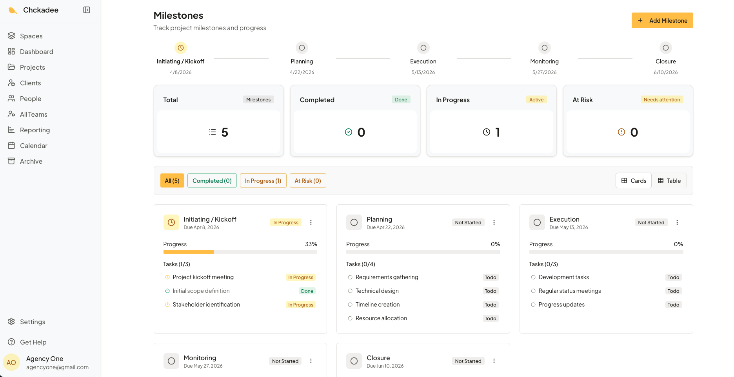This screenshot has height=377, width=734.
Task: Open Initiating / Kickoff card options menu
Action: click(x=311, y=222)
